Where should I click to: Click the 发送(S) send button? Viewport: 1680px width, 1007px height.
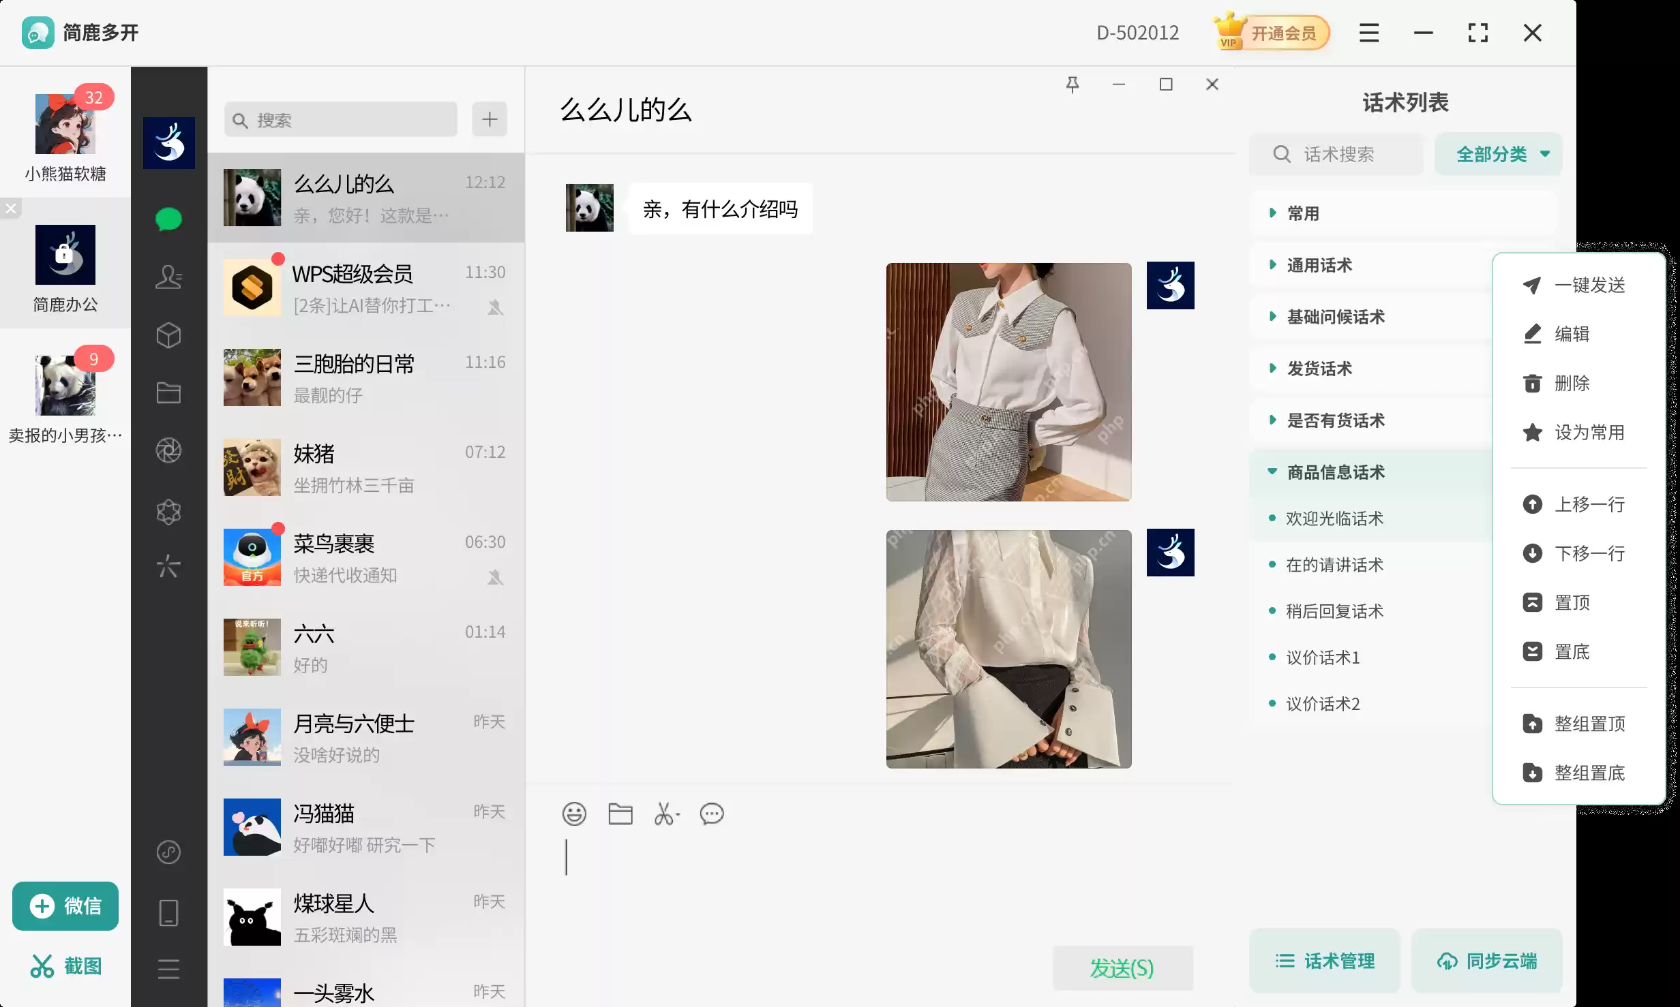point(1122,967)
